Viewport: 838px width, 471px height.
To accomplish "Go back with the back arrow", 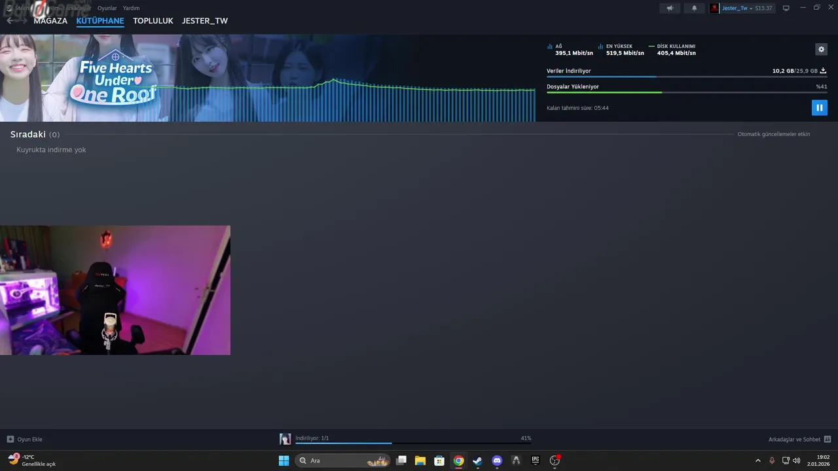I will [x=9, y=21].
